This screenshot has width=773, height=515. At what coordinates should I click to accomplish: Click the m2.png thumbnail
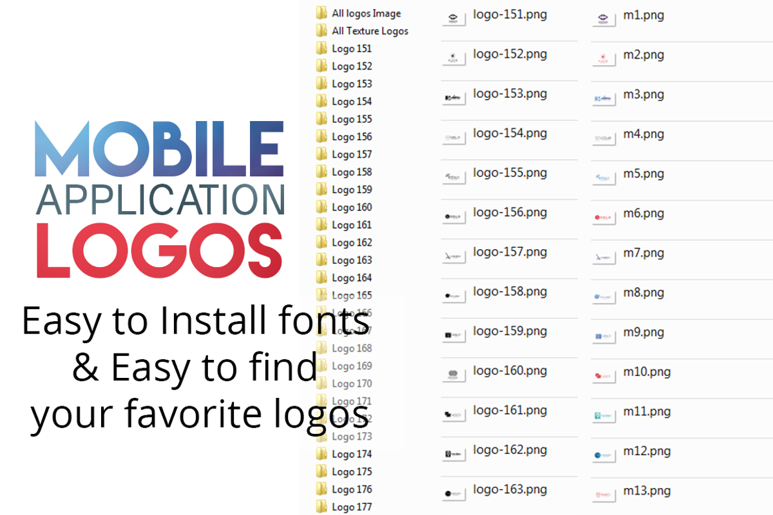pyautogui.click(x=604, y=59)
